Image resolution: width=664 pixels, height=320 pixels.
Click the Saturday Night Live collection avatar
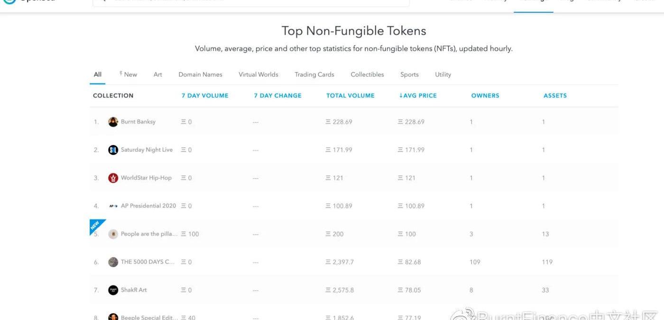click(x=113, y=150)
